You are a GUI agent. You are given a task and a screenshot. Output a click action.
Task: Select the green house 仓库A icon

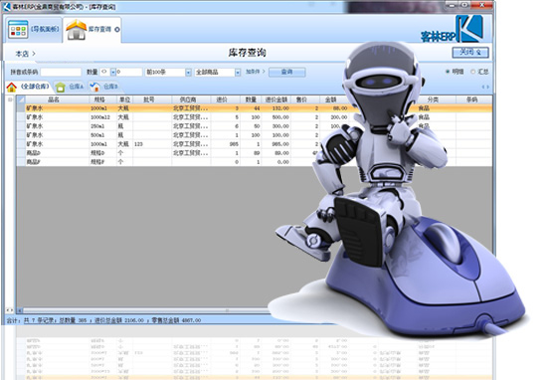[61, 87]
